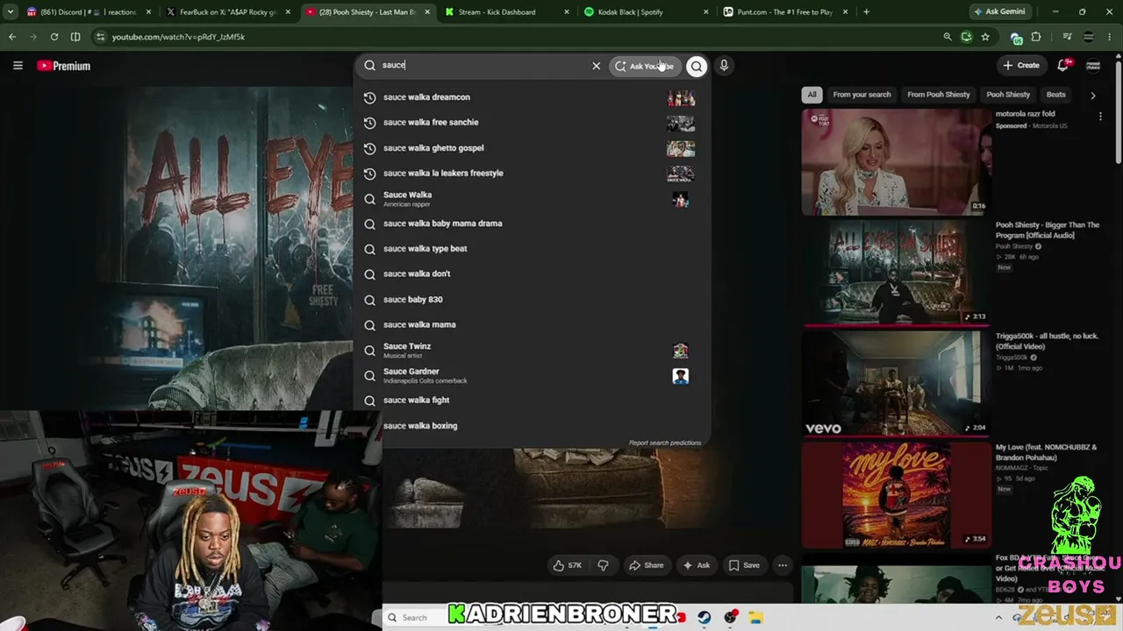Open File Explorer from the taskbar

755,618
